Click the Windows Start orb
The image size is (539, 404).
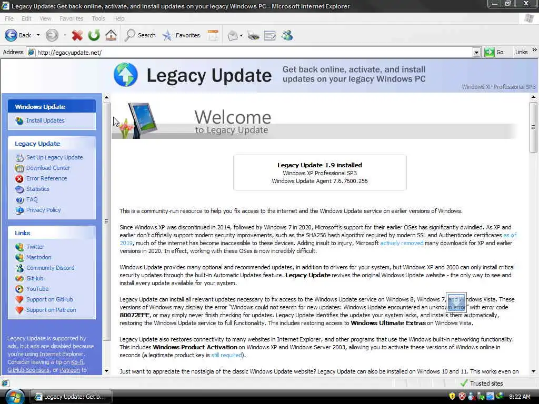[x=14, y=397]
